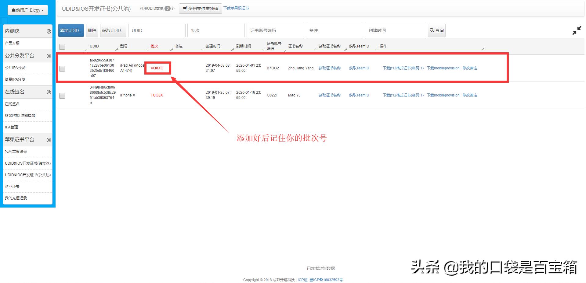This screenshot has height=283, width=586.
Task: Check the checkbox for the iPad Air row
Action: [x=62, y=68]
